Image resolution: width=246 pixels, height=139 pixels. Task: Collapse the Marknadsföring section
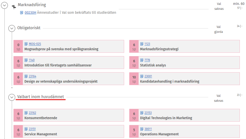pos(5,5)
